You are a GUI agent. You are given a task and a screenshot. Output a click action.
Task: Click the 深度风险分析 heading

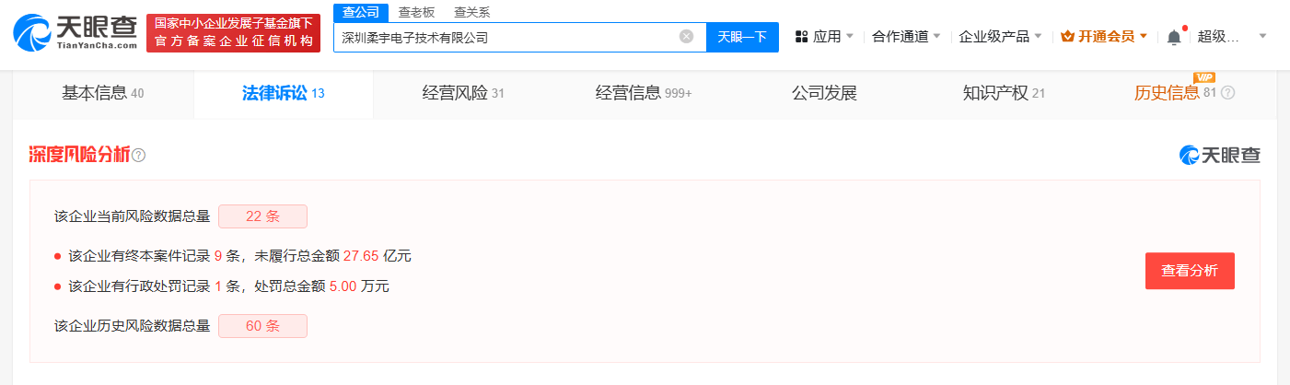click(79, 155)
